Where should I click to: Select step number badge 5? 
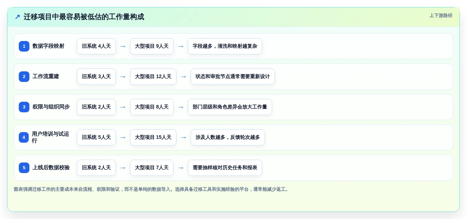point(24,168)
